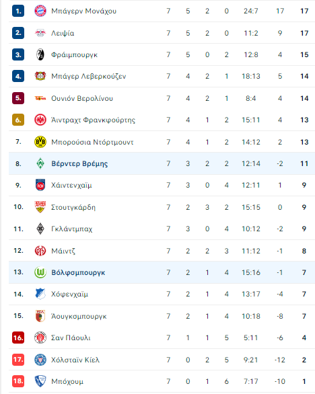Click the Bayern Munich club crest
This screenshot has height=394, width=315.
tap(40, 11)
